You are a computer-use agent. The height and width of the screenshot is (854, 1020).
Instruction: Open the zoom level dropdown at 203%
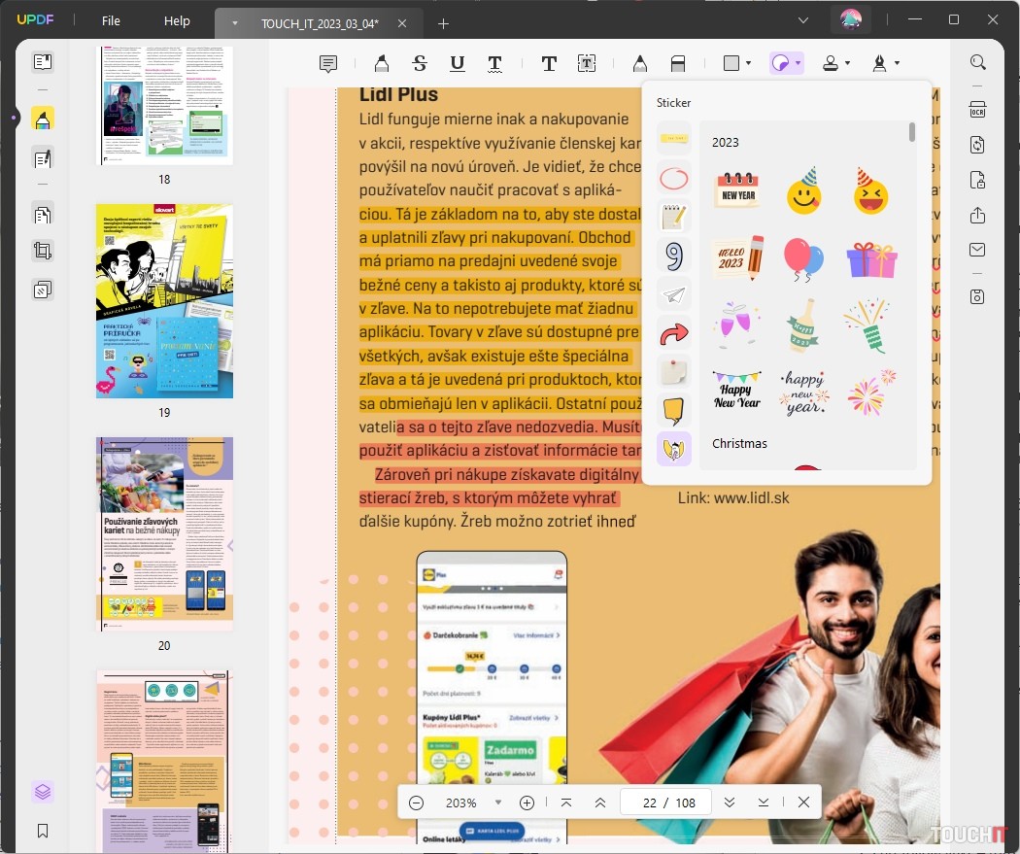coord(498,803)
